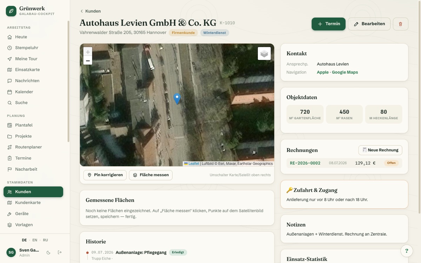Open the Plantafel page
Viewport: 421px width, 263px height.
(x=33, y=125)
